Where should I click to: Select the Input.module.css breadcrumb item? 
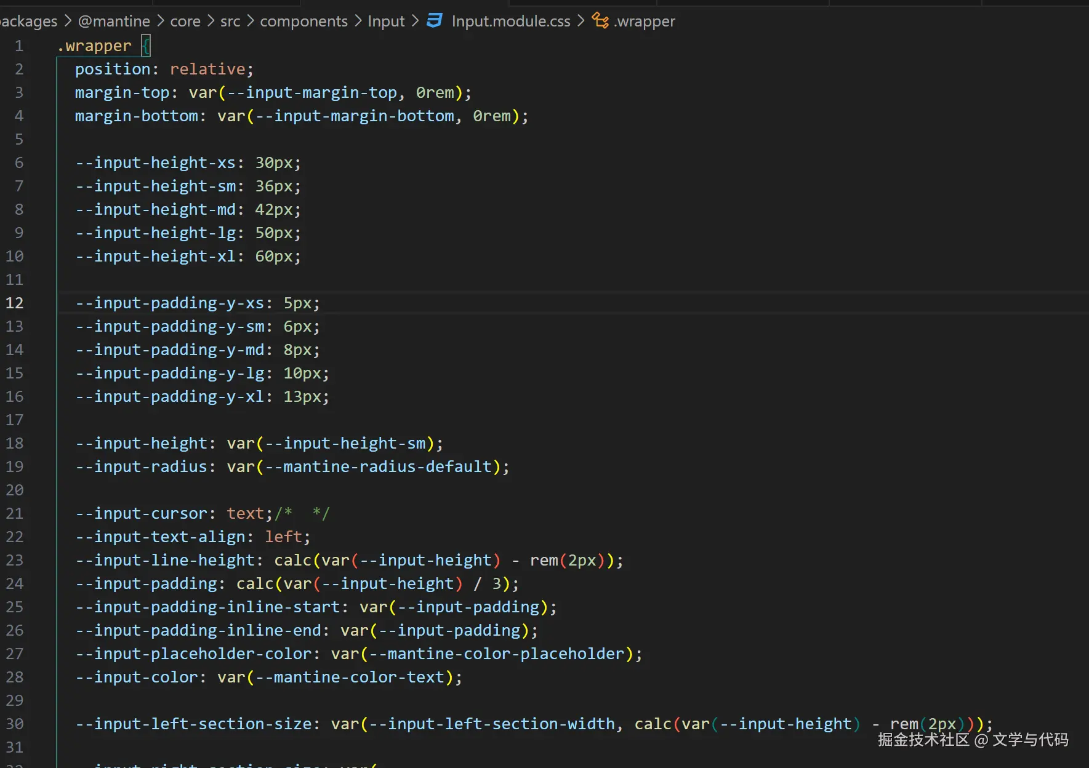510,21
